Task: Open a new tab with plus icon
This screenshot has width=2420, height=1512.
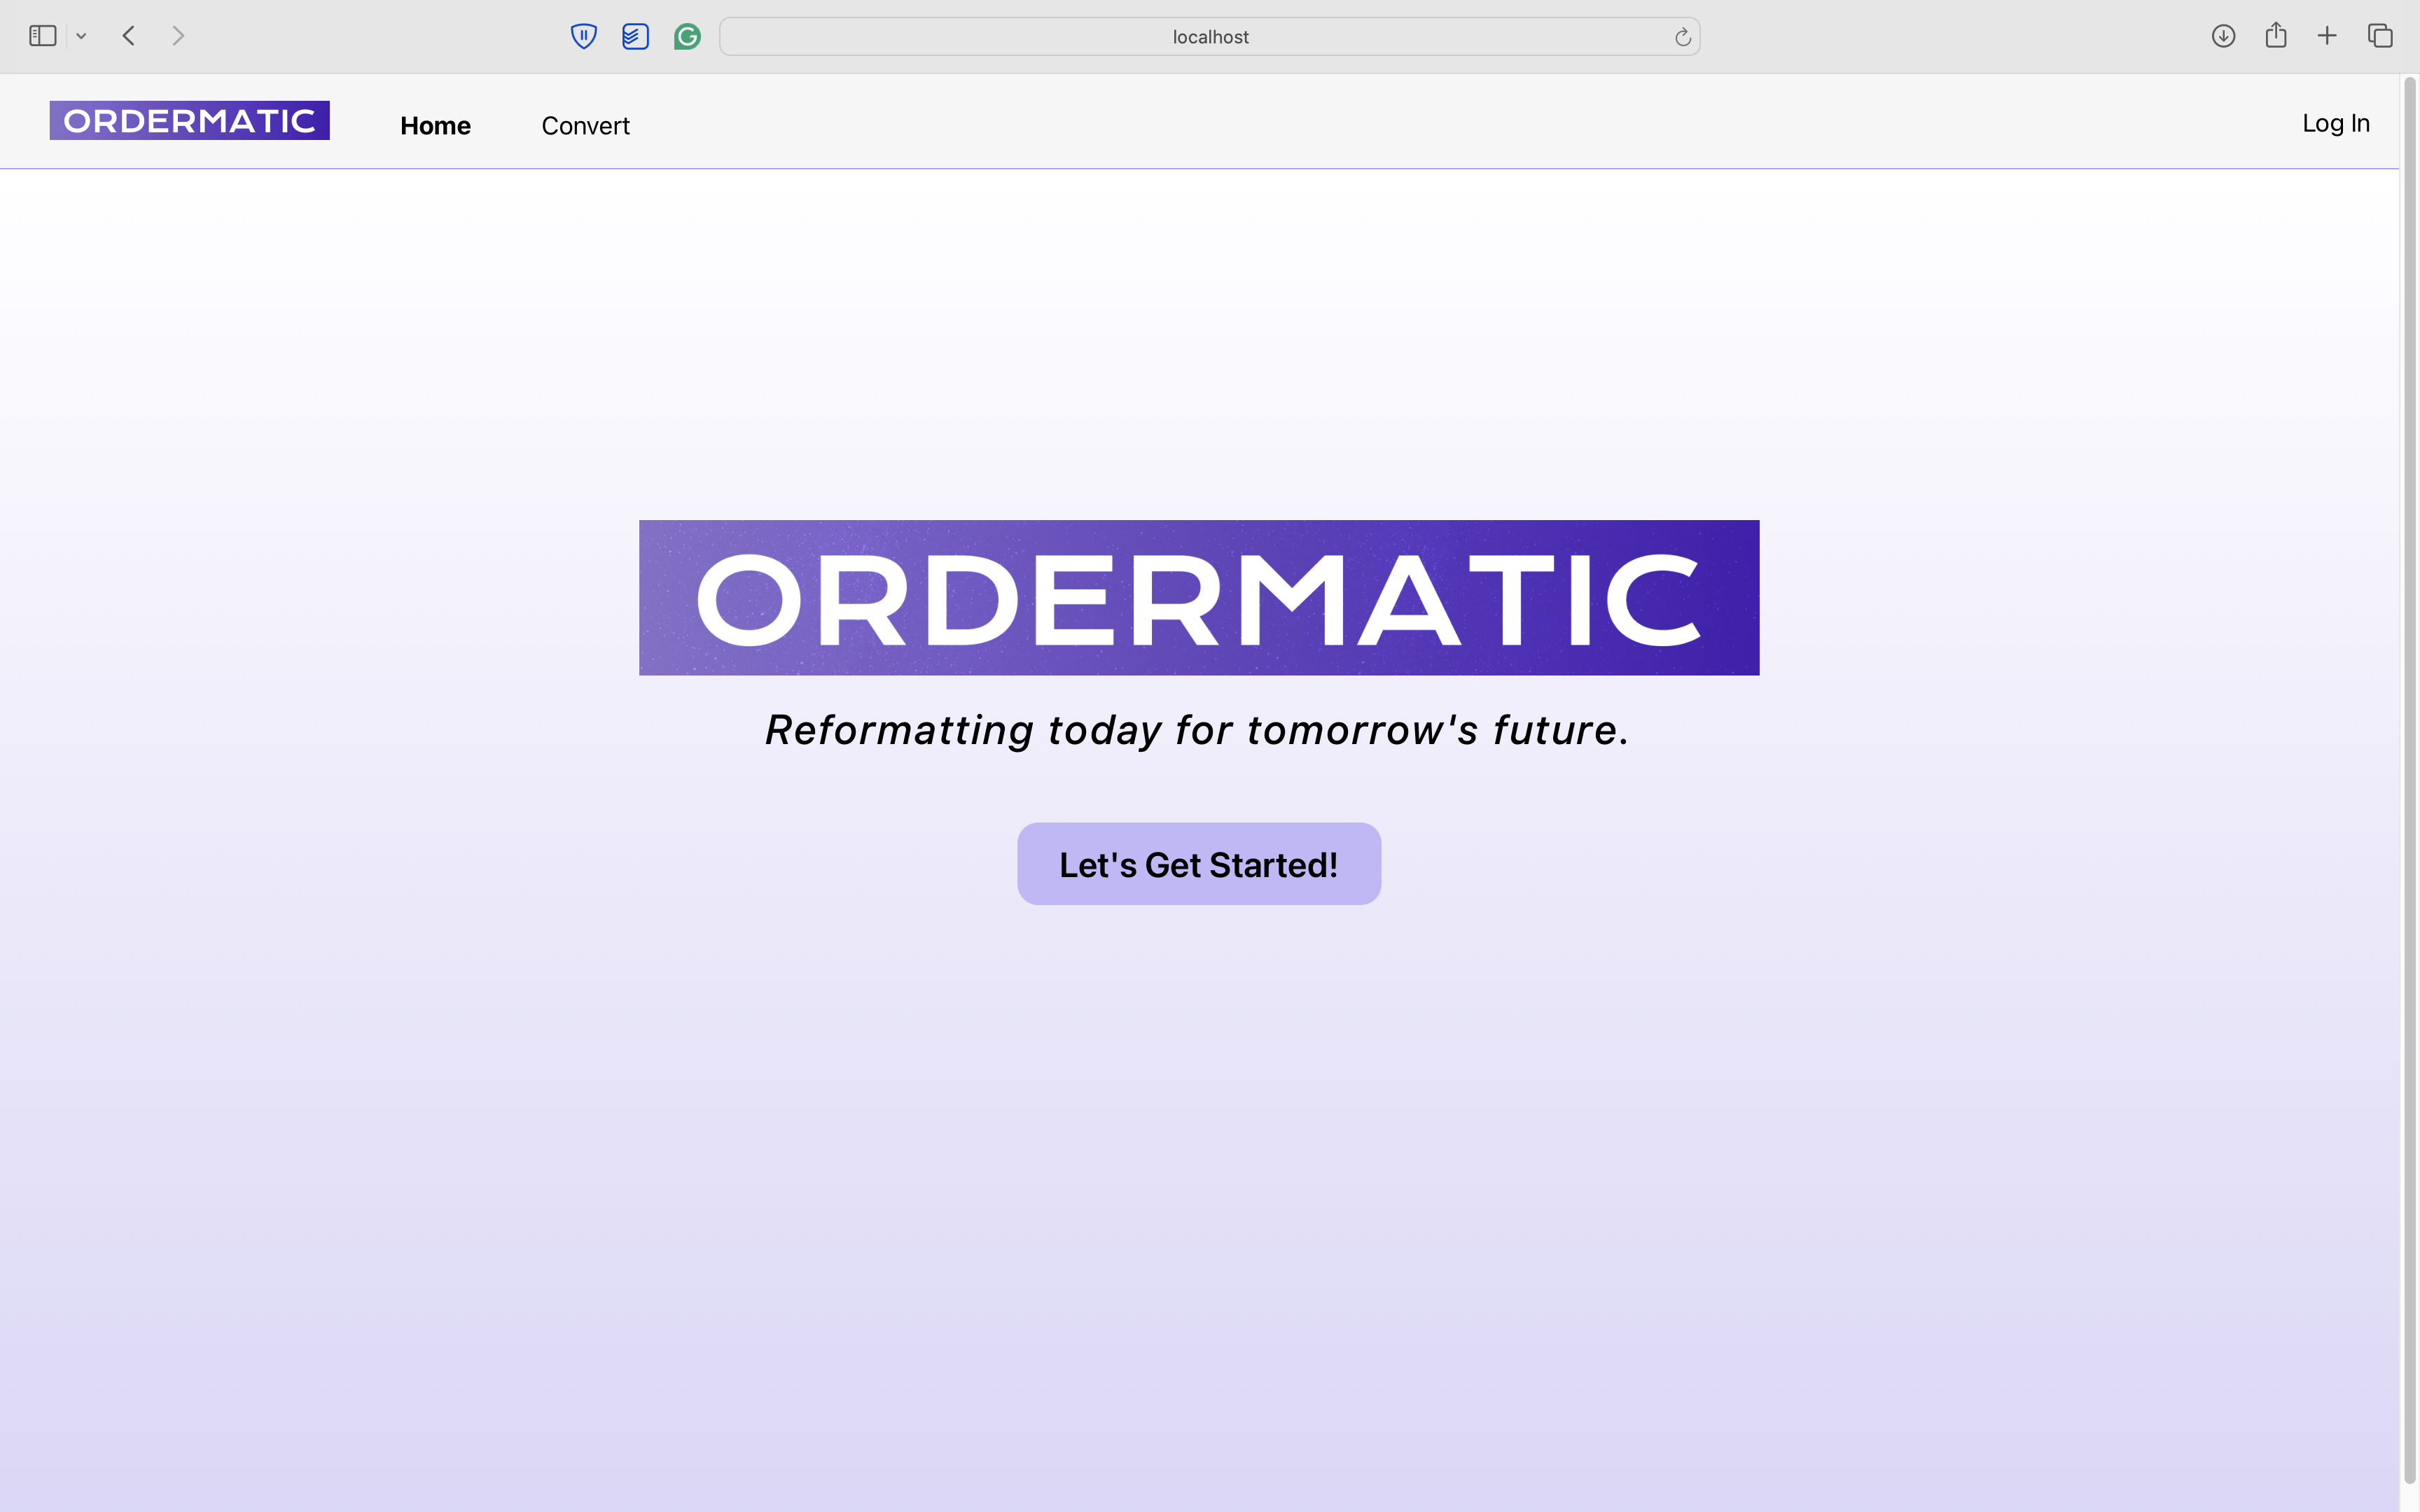Action: [2327, 36]
